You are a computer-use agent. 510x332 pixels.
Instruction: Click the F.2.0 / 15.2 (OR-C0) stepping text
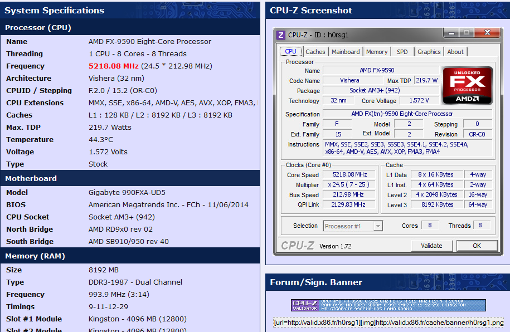pyautogui.click(x=123, y=91)
